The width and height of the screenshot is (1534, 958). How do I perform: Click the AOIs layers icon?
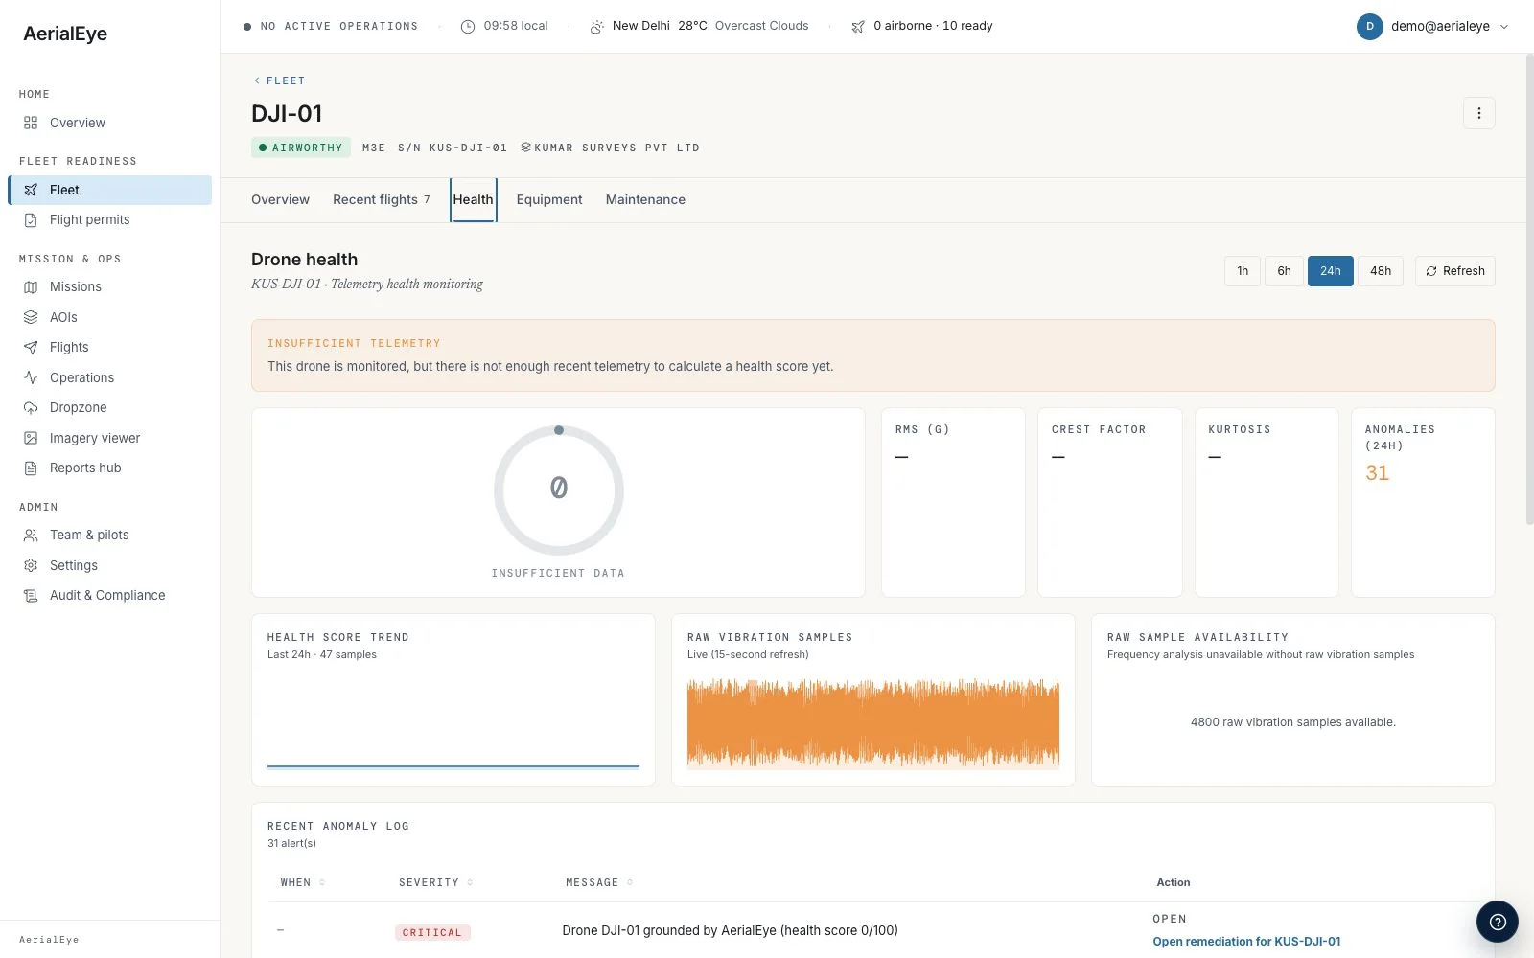31,317
